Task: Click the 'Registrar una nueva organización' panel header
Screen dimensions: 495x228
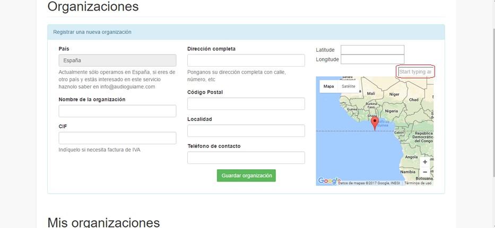Action: [x=92, y=32]
